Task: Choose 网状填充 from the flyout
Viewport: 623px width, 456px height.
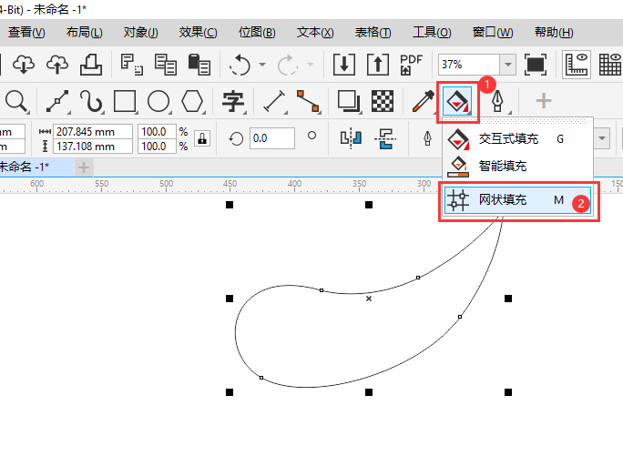Action: (517, 200)
